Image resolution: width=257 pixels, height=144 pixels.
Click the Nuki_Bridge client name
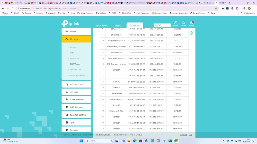(x=116, y=46)
